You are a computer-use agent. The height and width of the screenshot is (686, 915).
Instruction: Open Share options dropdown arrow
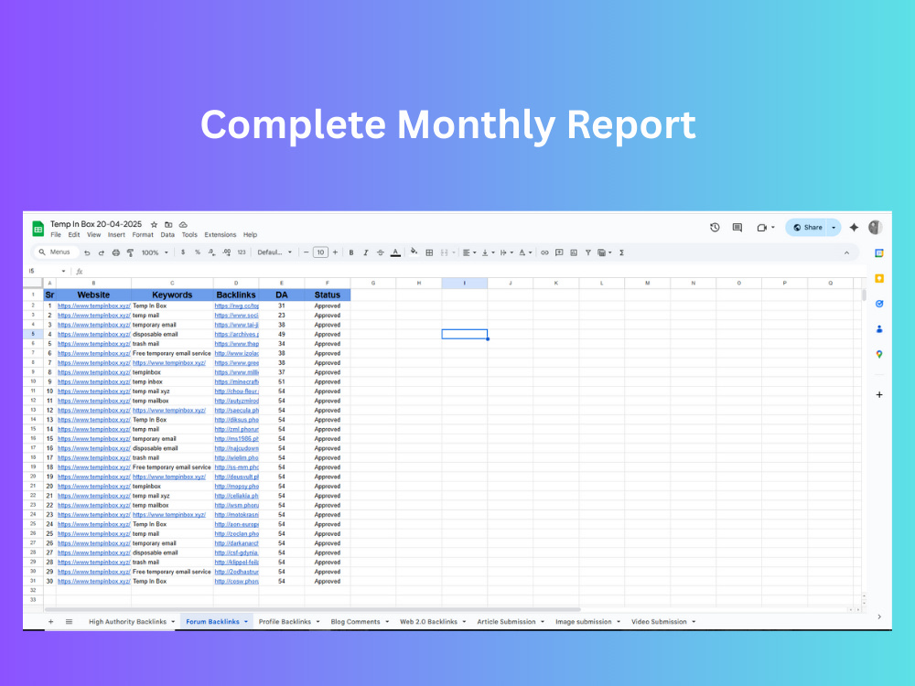[834, 228]
